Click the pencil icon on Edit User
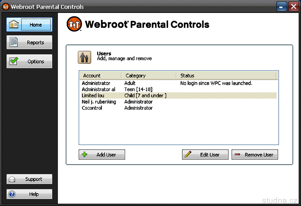Viewport: 301px width, 206px height. tap(188, 154)
